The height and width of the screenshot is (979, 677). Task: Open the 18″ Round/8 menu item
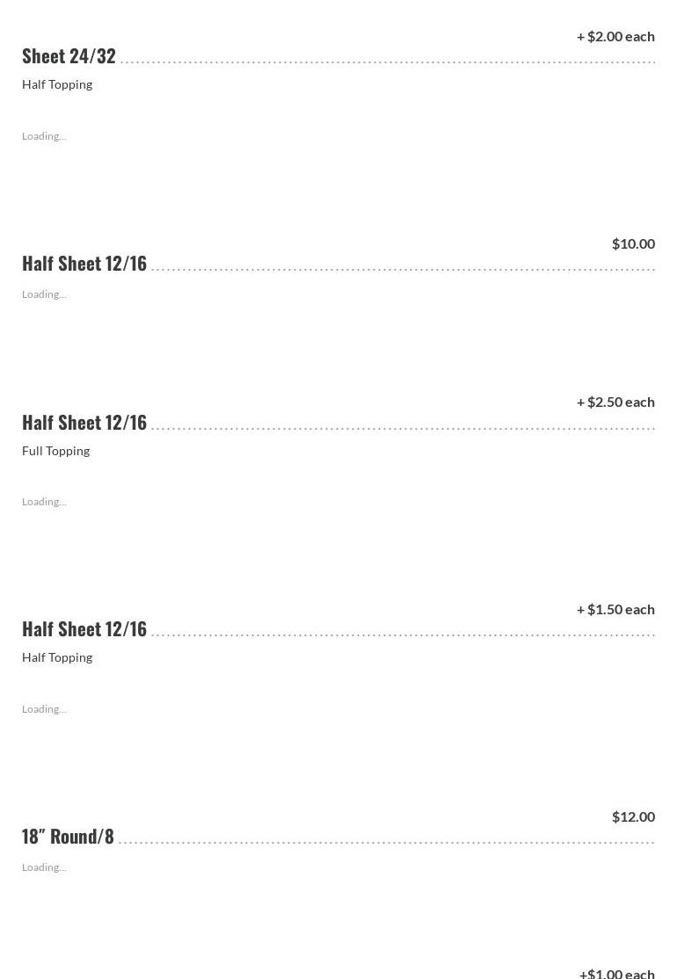pyautogui.click(x=68, y=836)
